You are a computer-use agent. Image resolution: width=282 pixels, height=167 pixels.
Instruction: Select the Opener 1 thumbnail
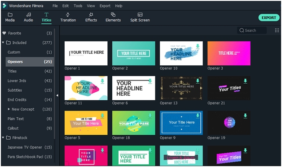click(86, 53)
